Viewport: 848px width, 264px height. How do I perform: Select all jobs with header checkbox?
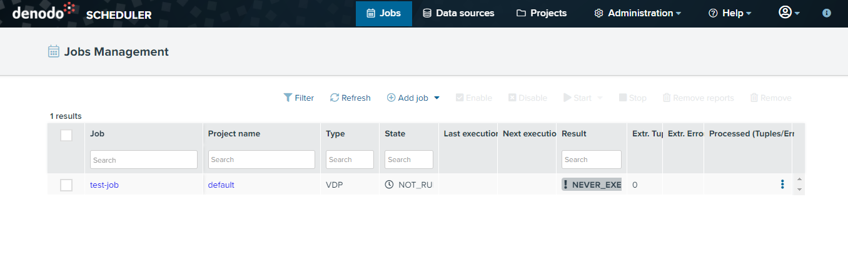click(66, 135)
